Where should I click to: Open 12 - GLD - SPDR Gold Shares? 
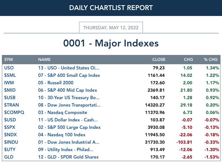(x=68, y=157)
